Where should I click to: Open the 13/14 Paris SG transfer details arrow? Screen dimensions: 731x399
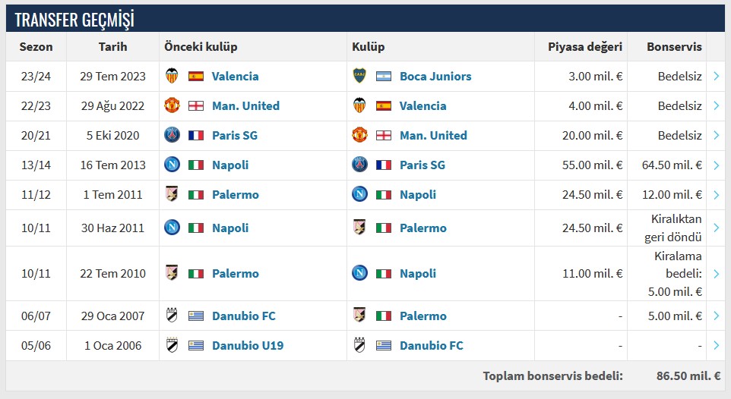717,165
